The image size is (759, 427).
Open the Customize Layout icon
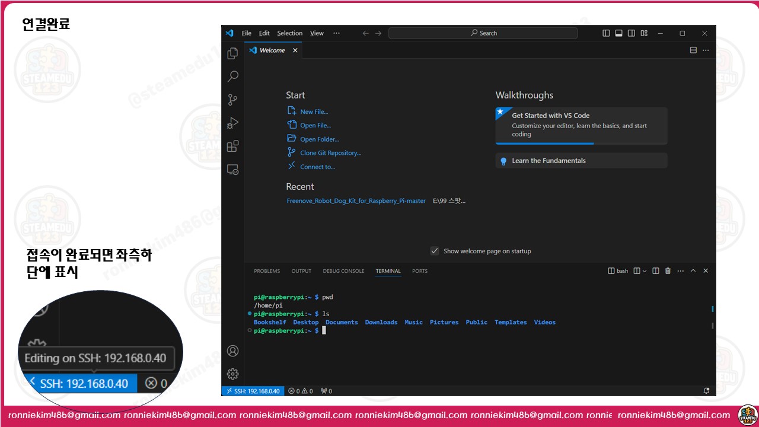[644, 33]
